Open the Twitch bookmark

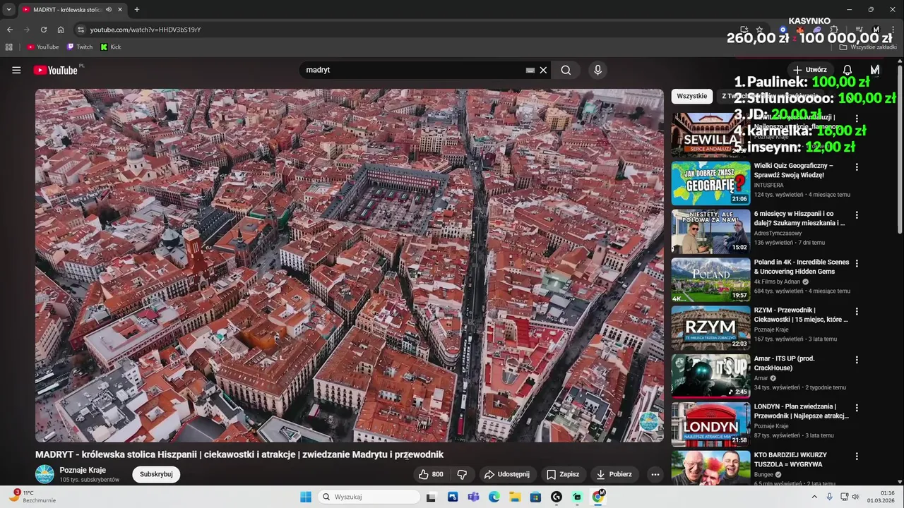coord(80,47)
